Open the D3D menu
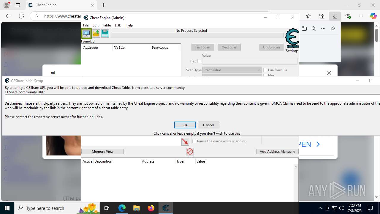Viewport: 380px width, 214px height. point(118,25)
